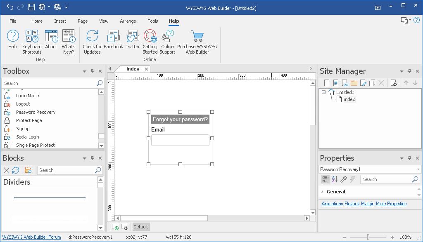Screen dimensions: 423x242
Task: Pin the Blocks panel
Action: [92, 158]
